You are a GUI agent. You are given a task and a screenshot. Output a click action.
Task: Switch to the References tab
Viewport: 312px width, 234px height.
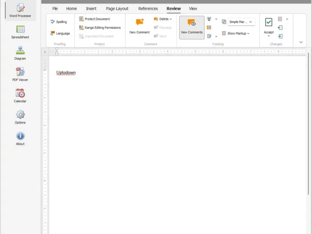coord(148,9)
